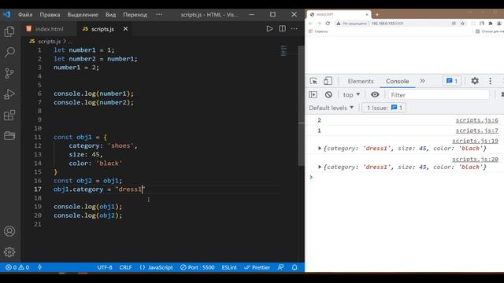Open the scripts.js:19 source link

(x=475, y=141)
